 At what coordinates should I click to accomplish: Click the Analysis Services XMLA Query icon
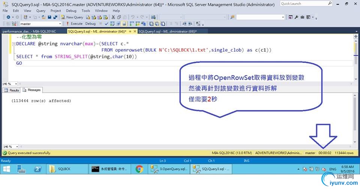(105, 17)
